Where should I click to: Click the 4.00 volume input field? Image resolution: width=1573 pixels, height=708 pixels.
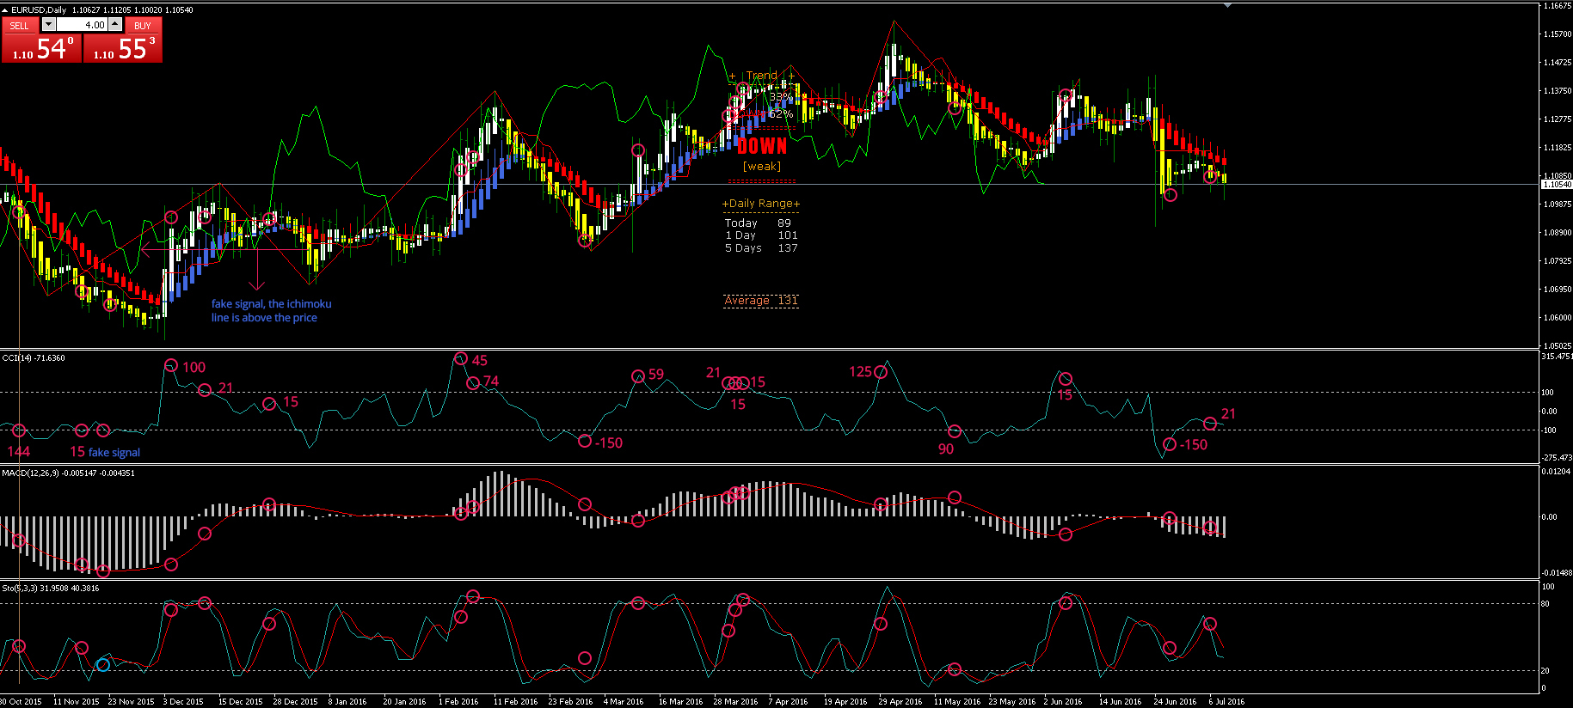pos(83,25)
